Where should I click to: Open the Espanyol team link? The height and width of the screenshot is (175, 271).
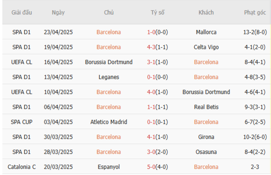pyautogui.click(x=109, y=167)
